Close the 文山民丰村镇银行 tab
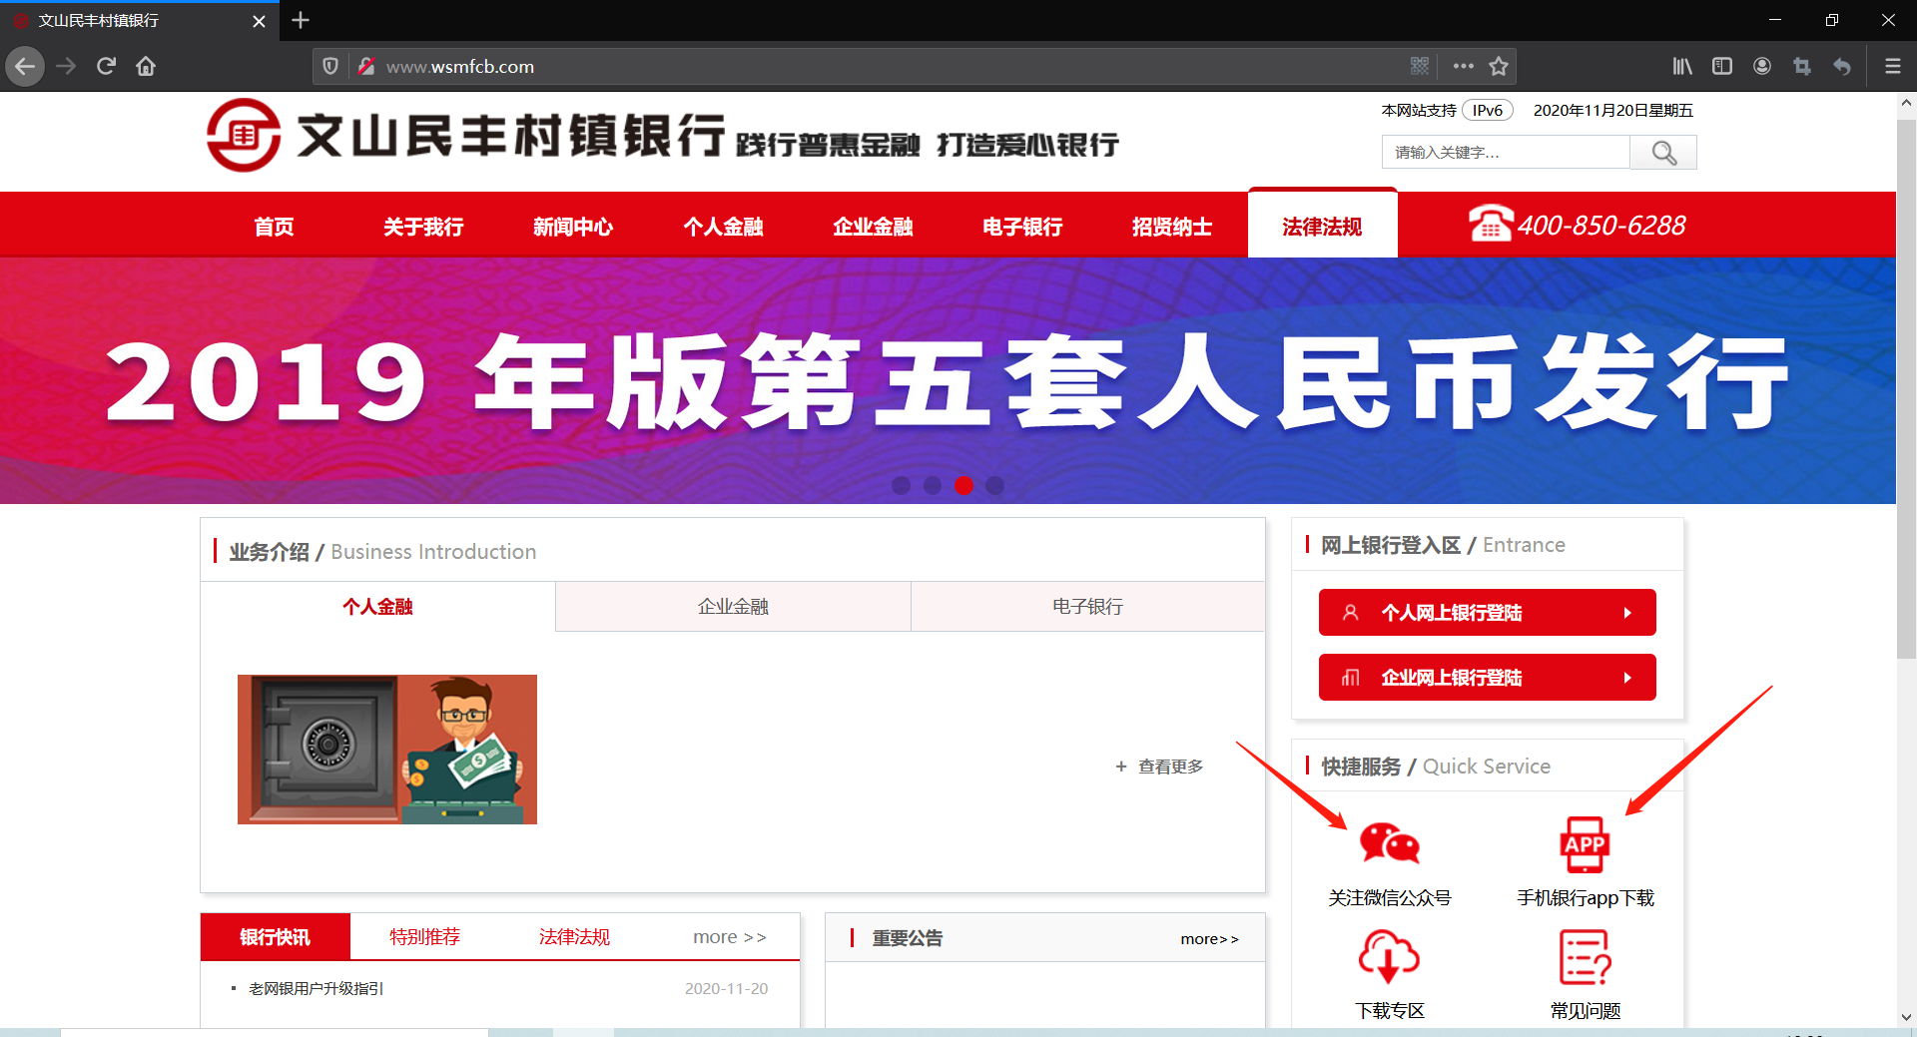Image resolution: width=1917 pixels, height=1037 pixels. coord(259,21)
